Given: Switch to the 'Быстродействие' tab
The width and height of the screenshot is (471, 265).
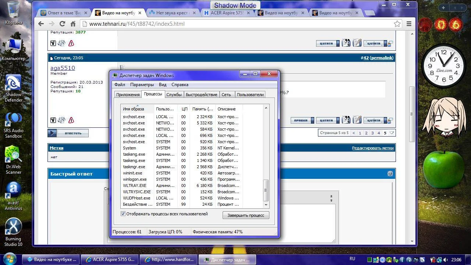Looking at the screenshot, I should 201,95.
